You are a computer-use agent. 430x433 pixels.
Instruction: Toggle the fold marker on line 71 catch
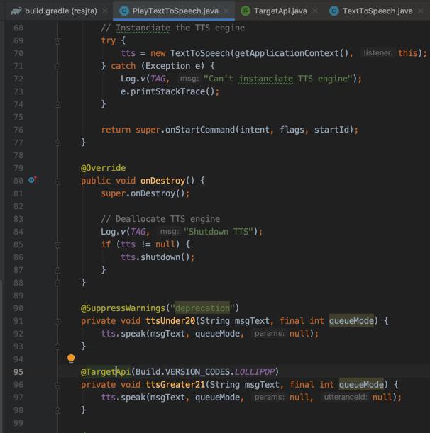pos(57,67)
